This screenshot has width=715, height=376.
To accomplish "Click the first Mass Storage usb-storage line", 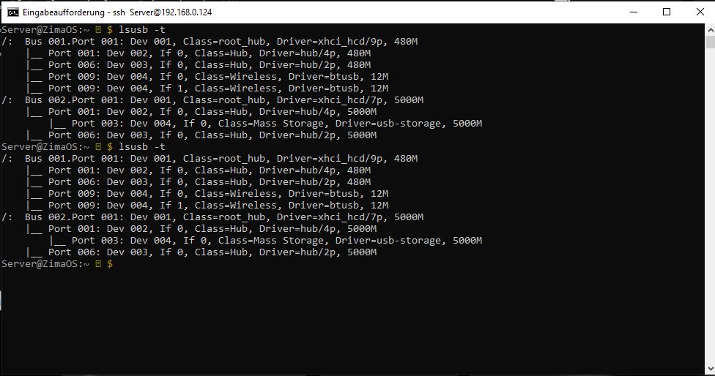I will (x=265, y=123).
